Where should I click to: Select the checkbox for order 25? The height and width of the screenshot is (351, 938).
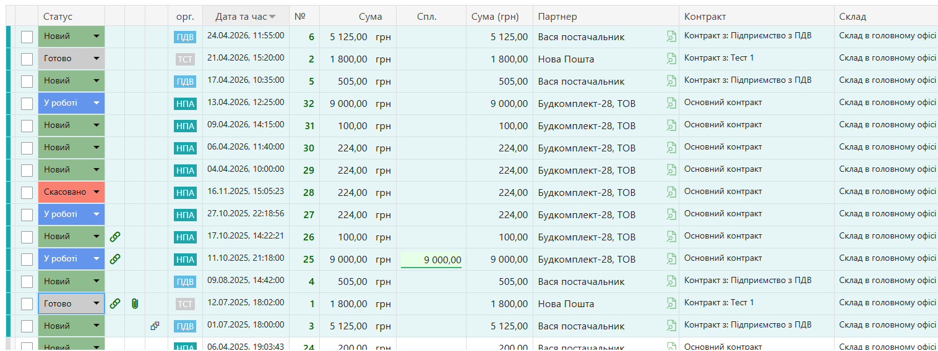pos(27,260)
